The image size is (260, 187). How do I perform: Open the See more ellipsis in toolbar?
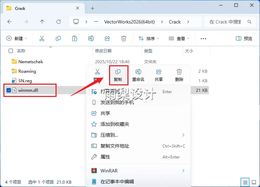(203, 39)
